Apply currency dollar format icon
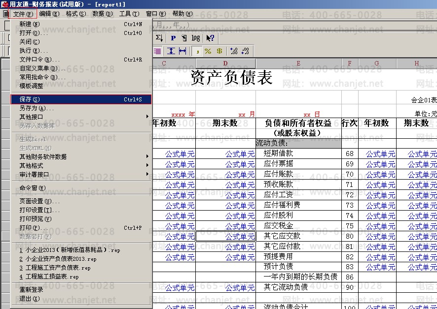 [x=219, y=51]
